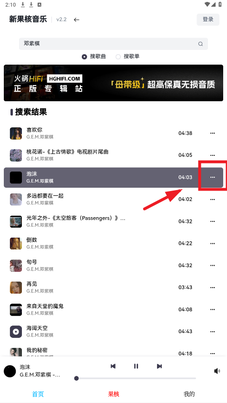
Task: Select the 搜歌曲 radio option
Action: click(x=94, y=57)
